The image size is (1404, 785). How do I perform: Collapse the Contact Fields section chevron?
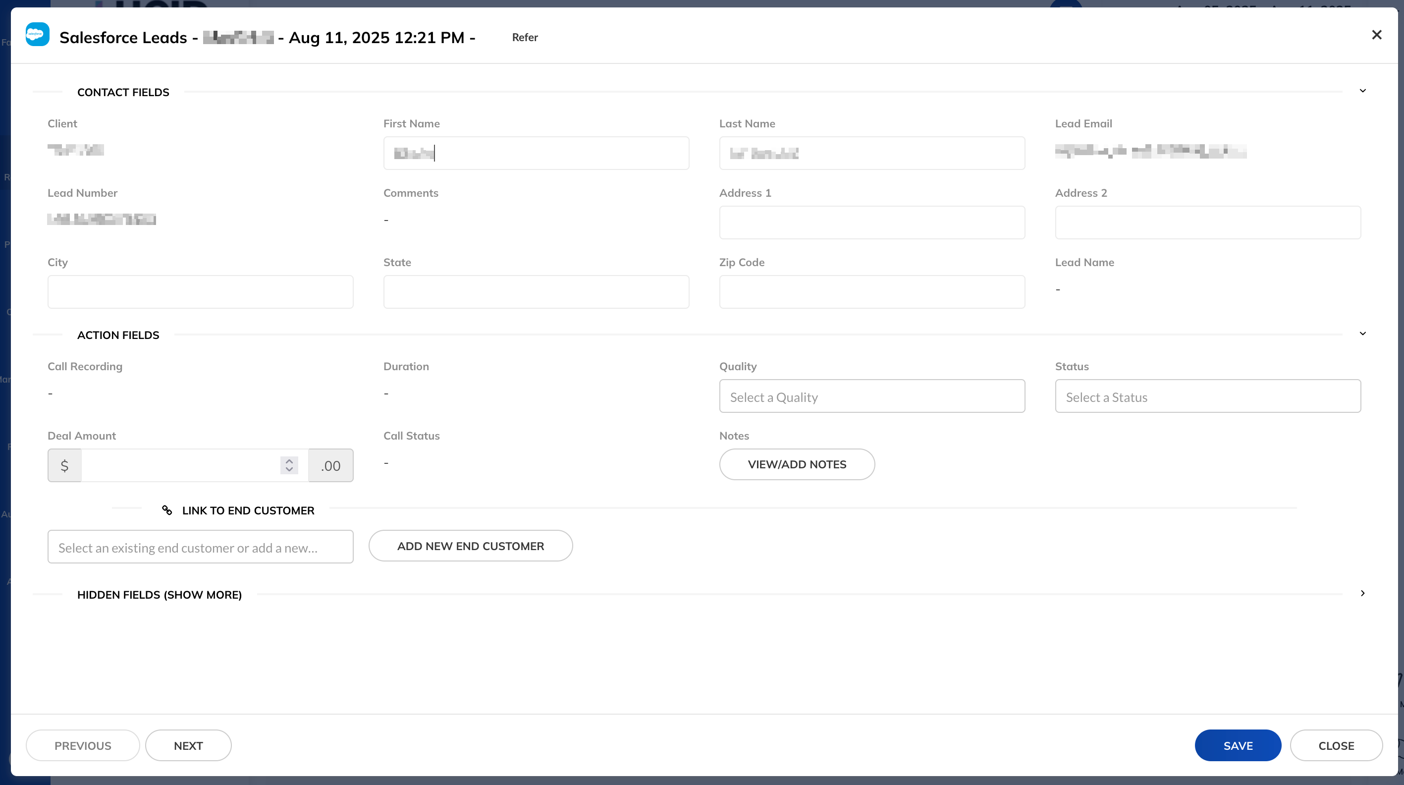1362,91
